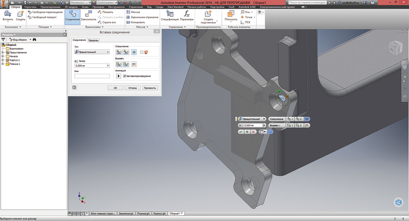This screenshot has width=409, height=221.
Task: Click dialog Соединение selection 2 button
Action: click(126, 52)
